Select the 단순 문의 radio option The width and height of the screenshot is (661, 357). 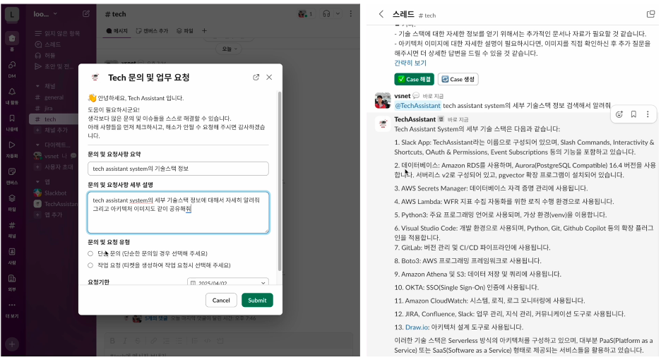coord(90,253)
